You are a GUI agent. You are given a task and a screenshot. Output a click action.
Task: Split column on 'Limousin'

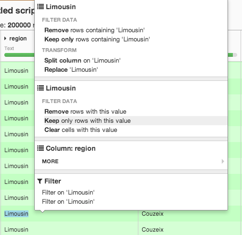82,61
